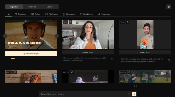
Task: Open the lion cubs photo thumbnail
Action: pos(31,76)
